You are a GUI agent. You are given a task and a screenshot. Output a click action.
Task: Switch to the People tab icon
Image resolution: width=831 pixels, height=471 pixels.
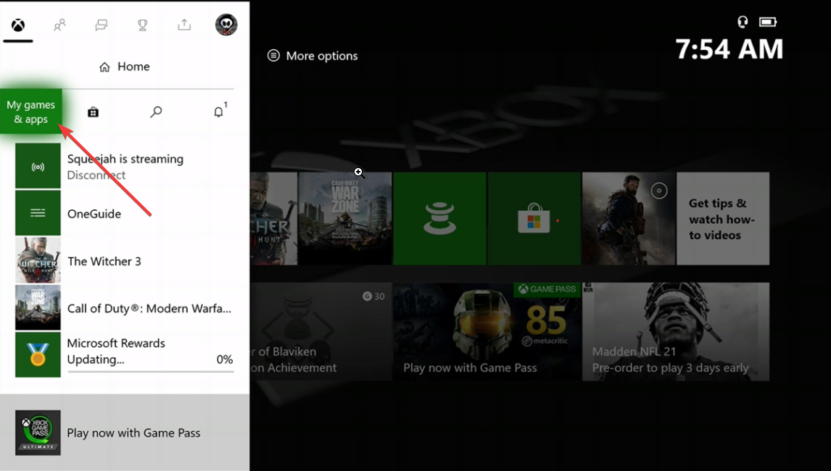(59, 25)
